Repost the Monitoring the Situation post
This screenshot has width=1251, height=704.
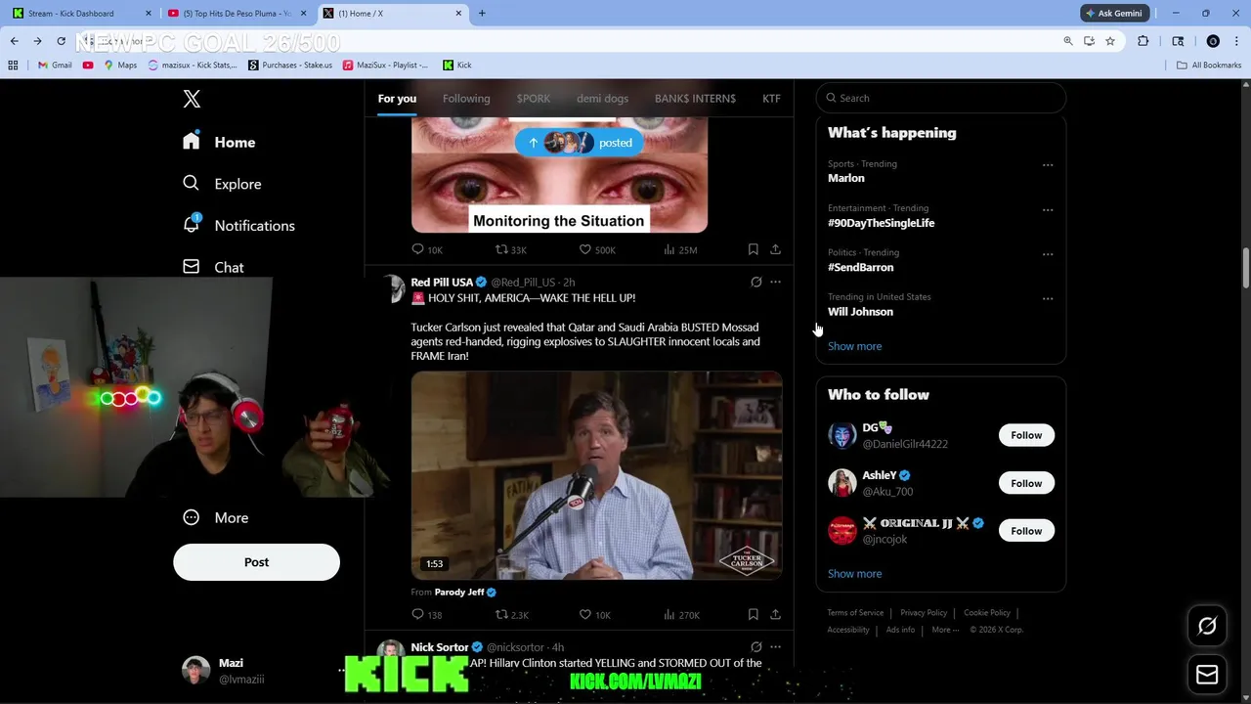(x=511, y=249)
